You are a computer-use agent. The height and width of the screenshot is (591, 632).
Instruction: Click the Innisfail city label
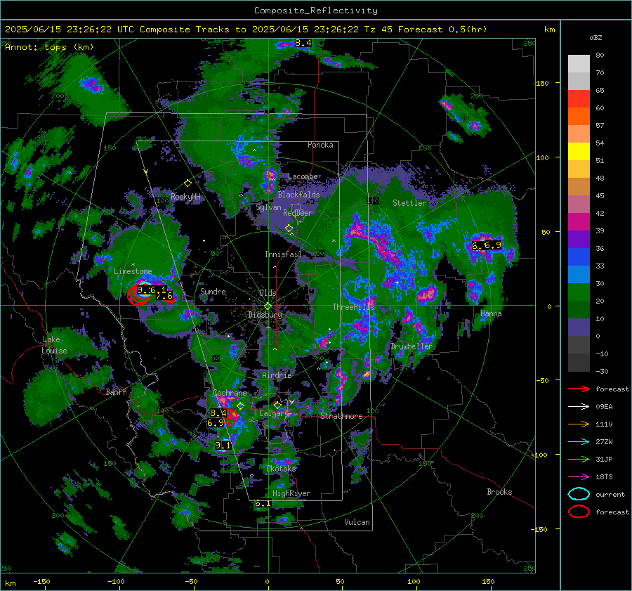pyautogui.click(x=283, y=254)
